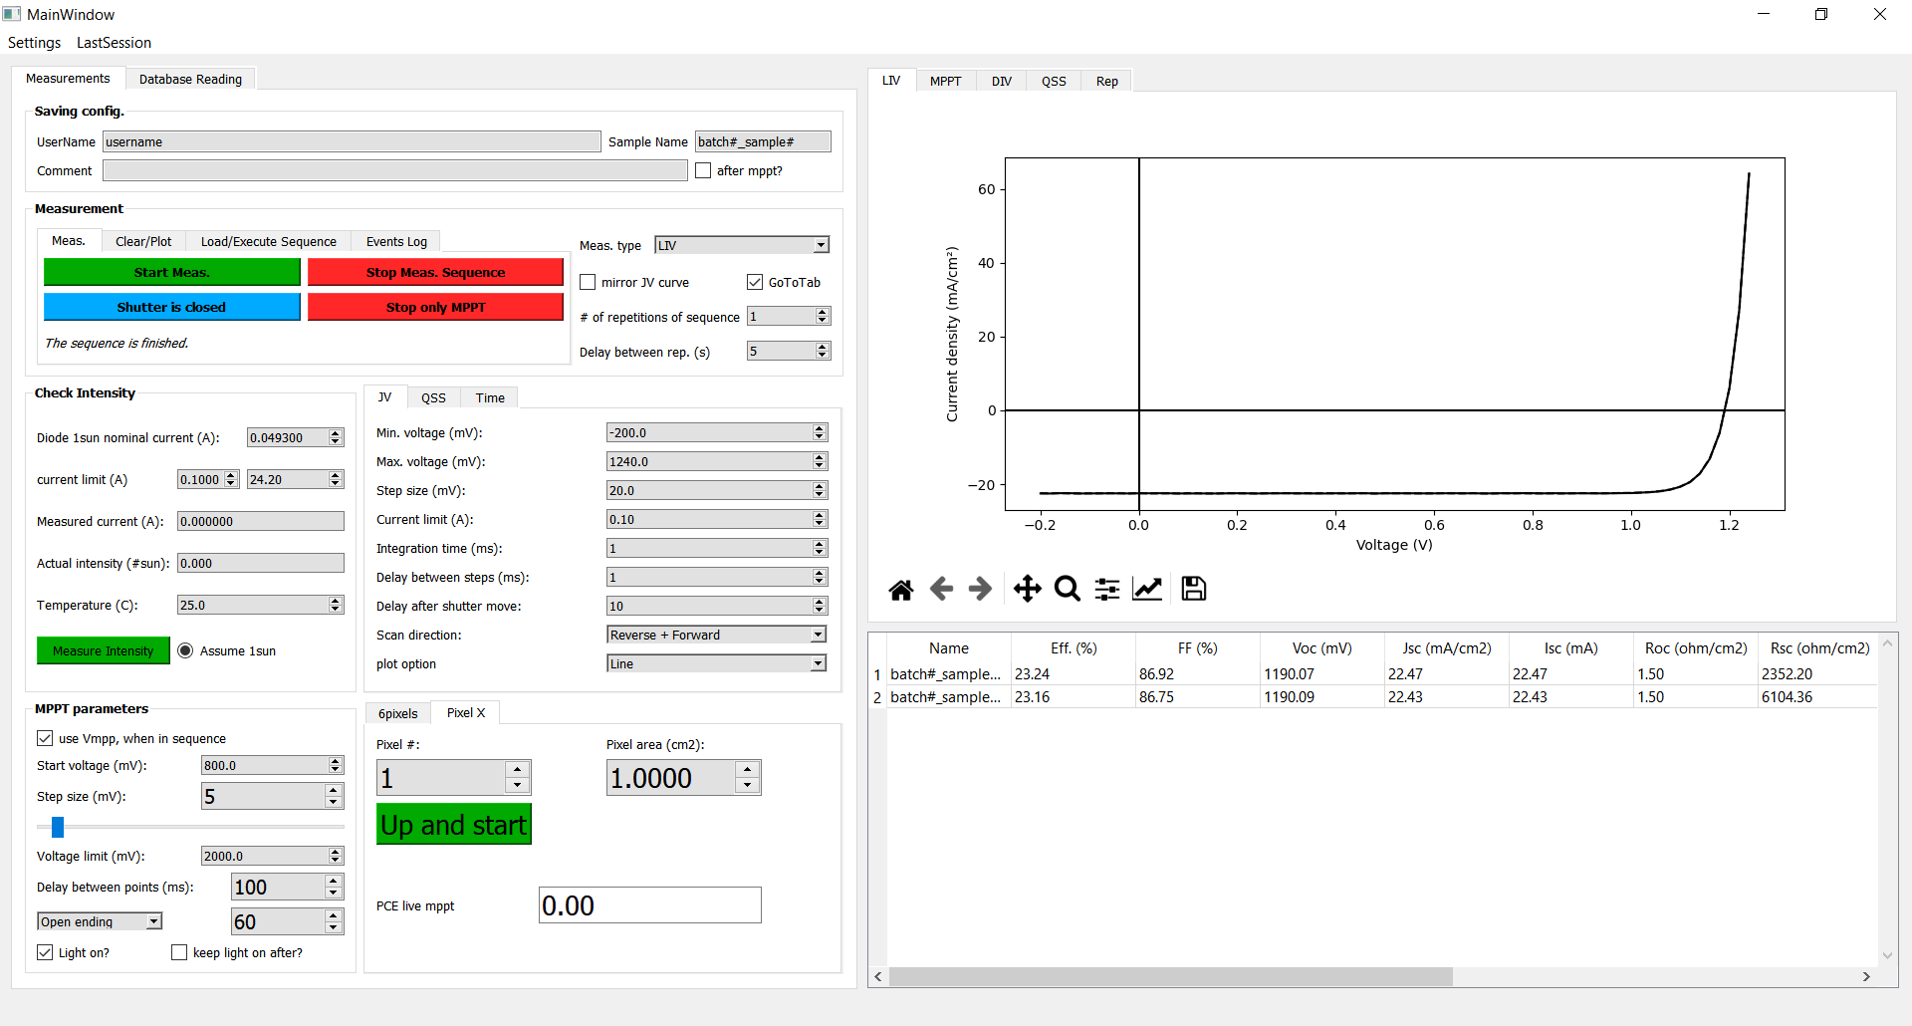
Task: Open the subplot configuration sliders icon
Action: (x=1106, y=589)
